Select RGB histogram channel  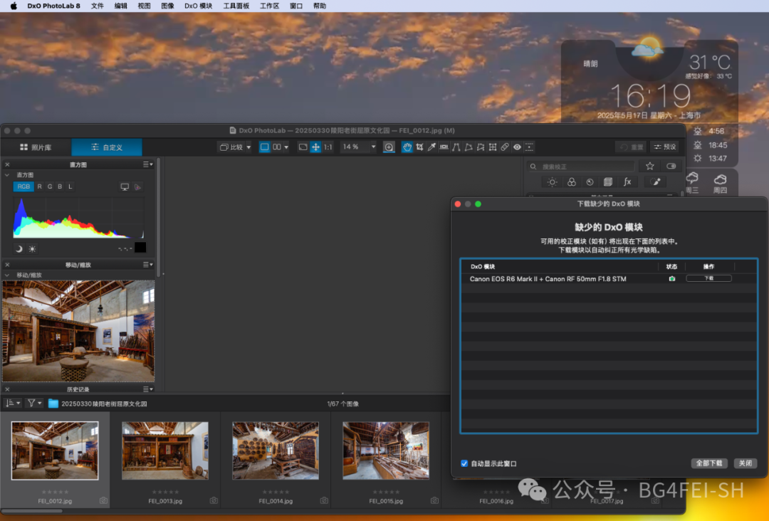23,186
